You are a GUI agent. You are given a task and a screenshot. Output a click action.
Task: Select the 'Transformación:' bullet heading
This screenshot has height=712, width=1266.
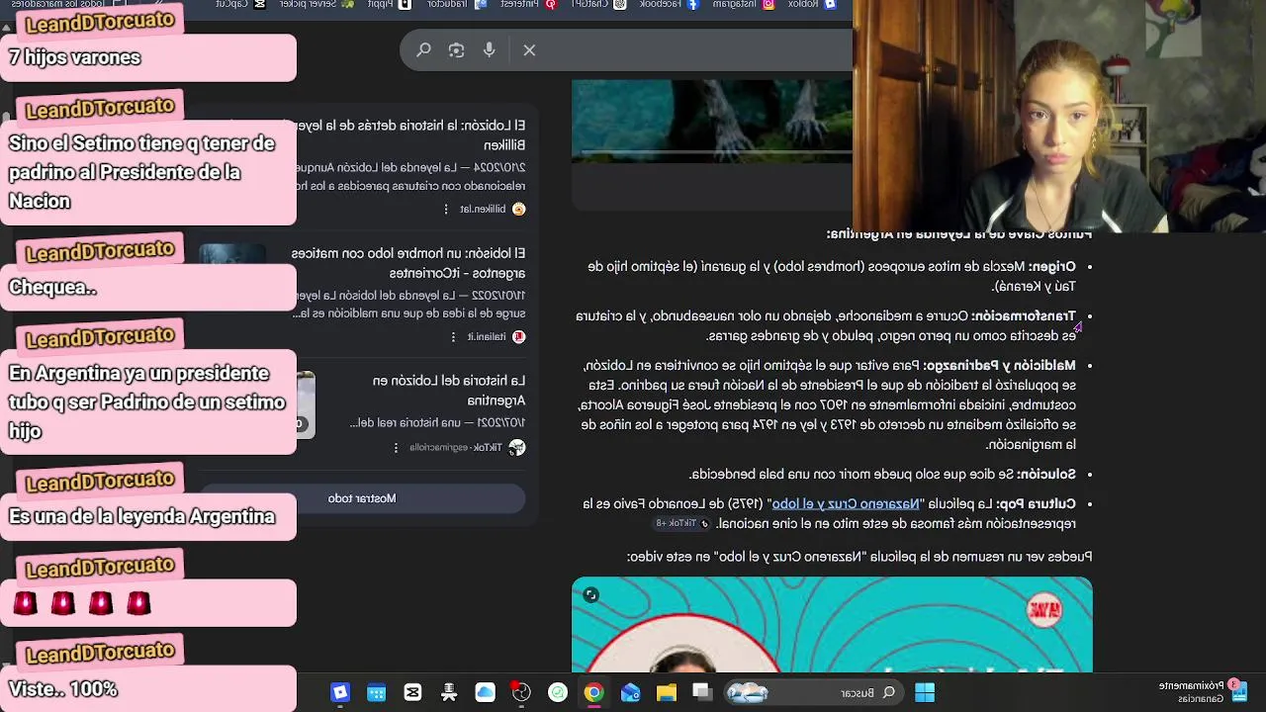[1024, 316]
